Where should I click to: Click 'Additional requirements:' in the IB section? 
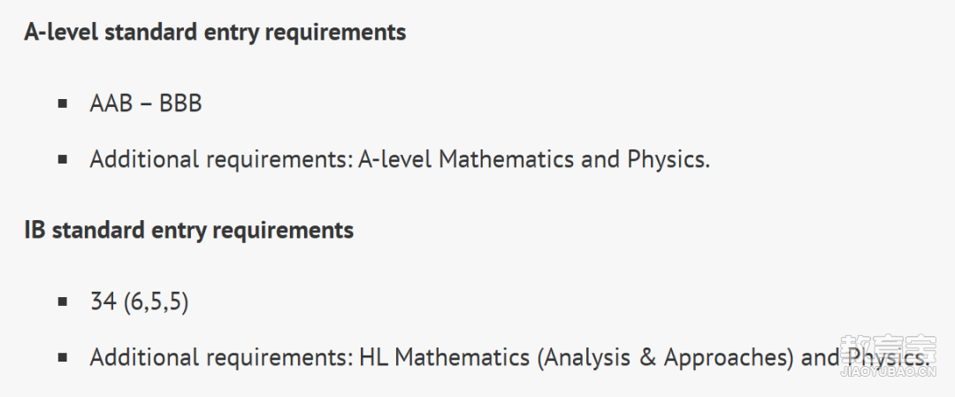[x=221, y=357]
